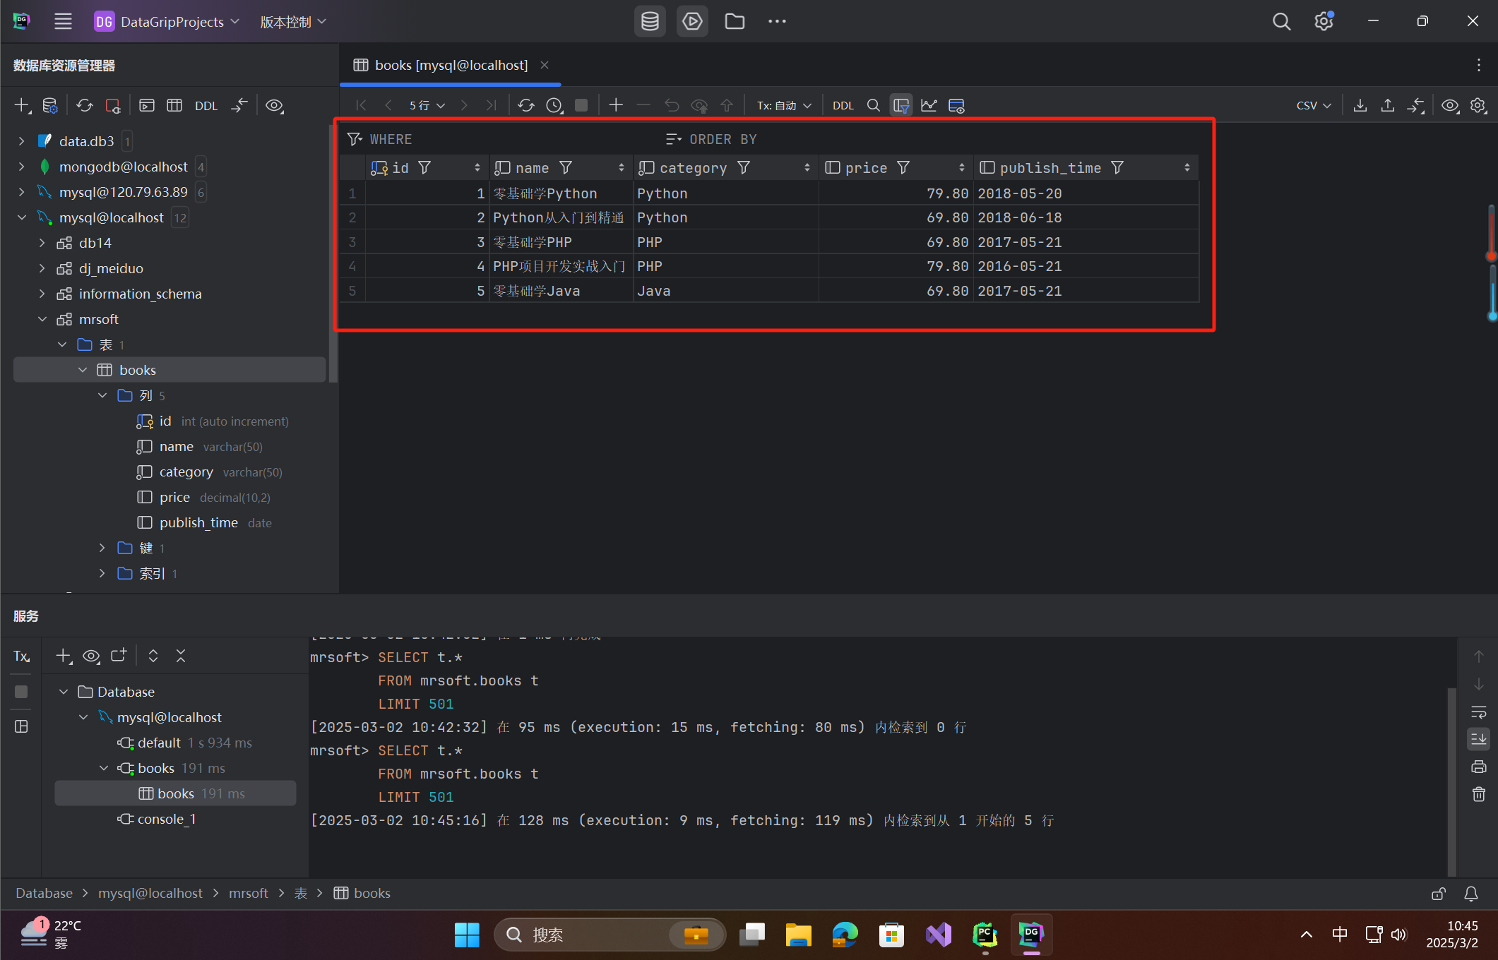The image size is (1498, 960).
Task: Print the console output
Action: click(x=1478, y=767)
